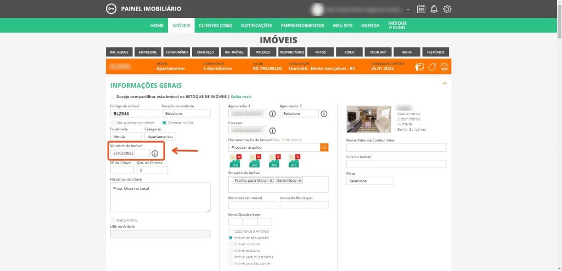Open the calendar icon in top header
Image resolution: width=562 pixels, height=271 pixels.
[x=421, y=9]
